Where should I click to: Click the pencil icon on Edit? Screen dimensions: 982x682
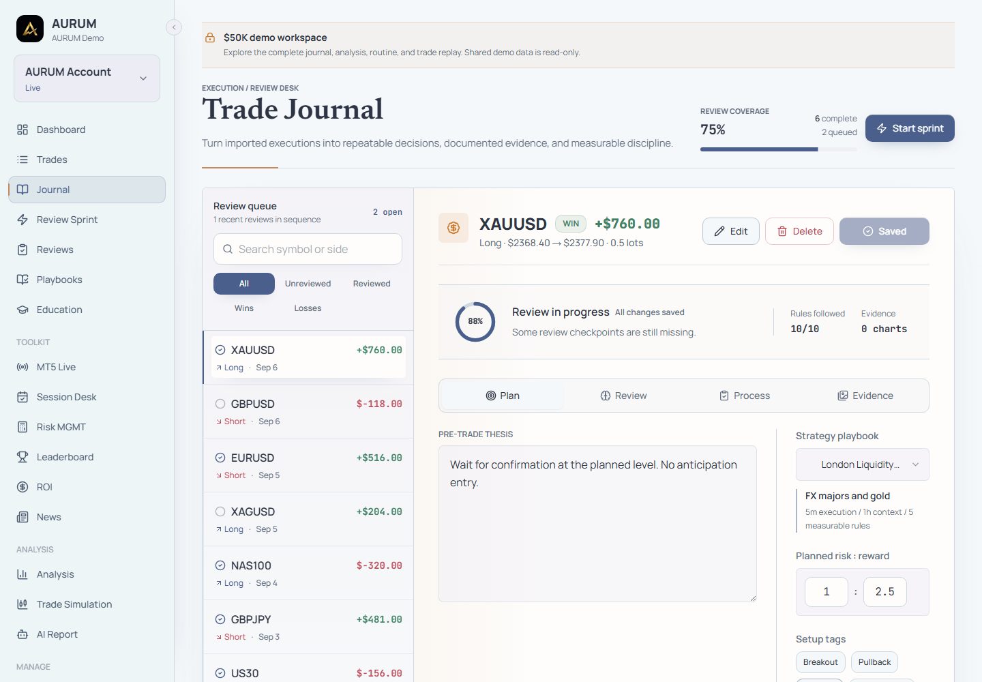[719, 231]
